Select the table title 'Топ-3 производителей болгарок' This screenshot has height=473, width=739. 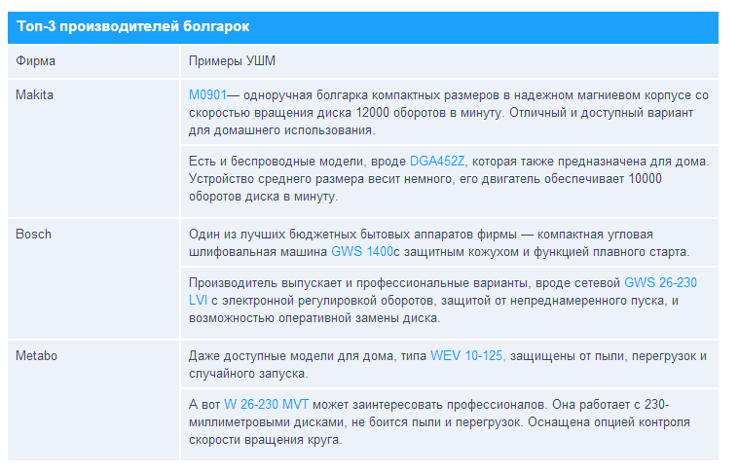[x=133, y=26]
